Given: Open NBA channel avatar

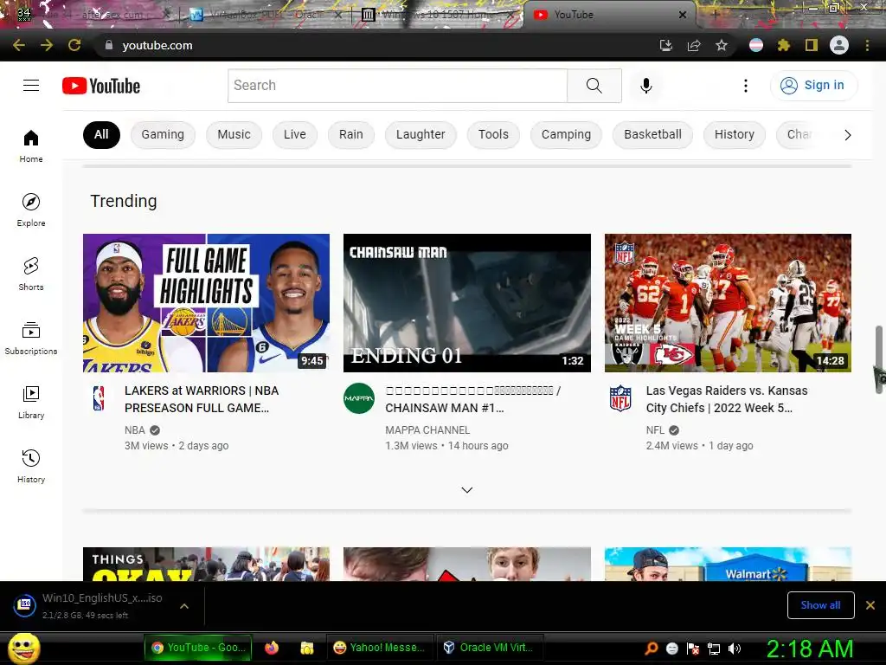Looking at the screenshot, I should click(x=99, y=398).
